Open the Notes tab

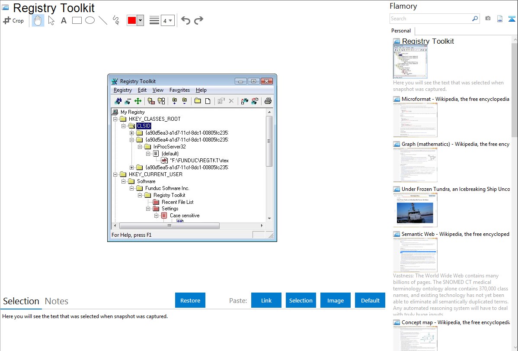57,301
